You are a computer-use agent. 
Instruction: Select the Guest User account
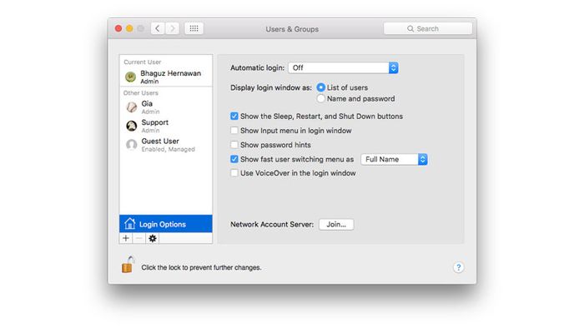pos(166,145)
